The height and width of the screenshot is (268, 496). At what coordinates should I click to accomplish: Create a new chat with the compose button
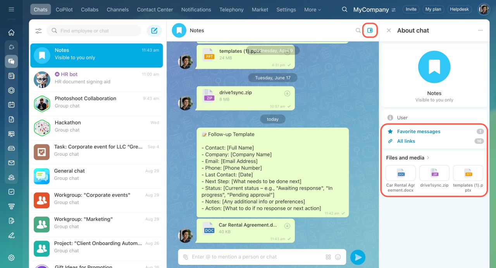154,31
